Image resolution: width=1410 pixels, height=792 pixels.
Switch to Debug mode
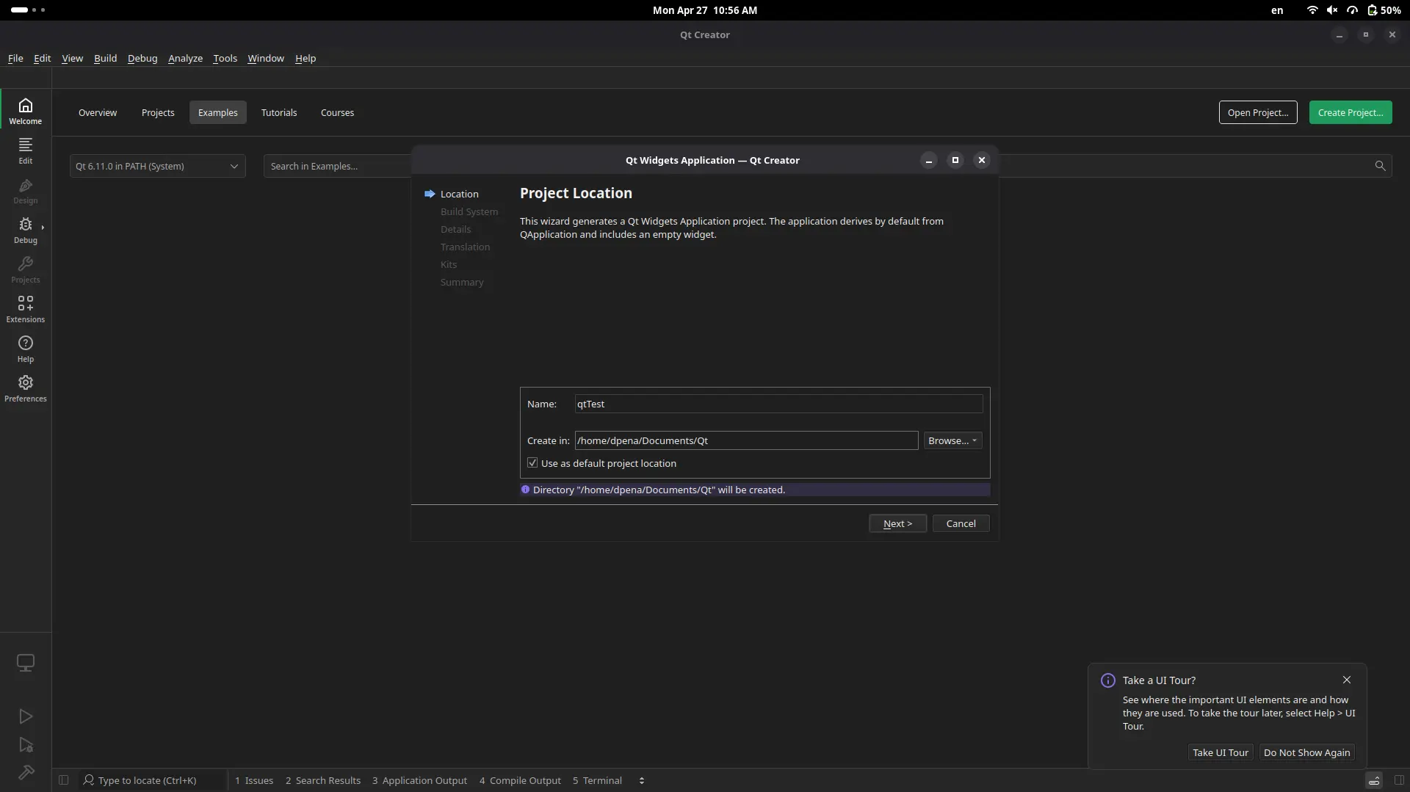[x=26, y=230]
